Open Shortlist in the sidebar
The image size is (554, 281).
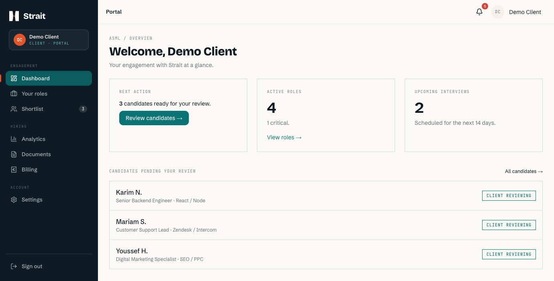click(49, 109)
